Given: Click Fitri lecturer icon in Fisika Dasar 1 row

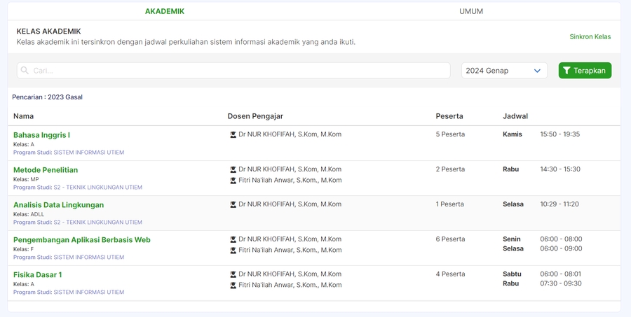Looking at the screenshot, I should point(233,286).
